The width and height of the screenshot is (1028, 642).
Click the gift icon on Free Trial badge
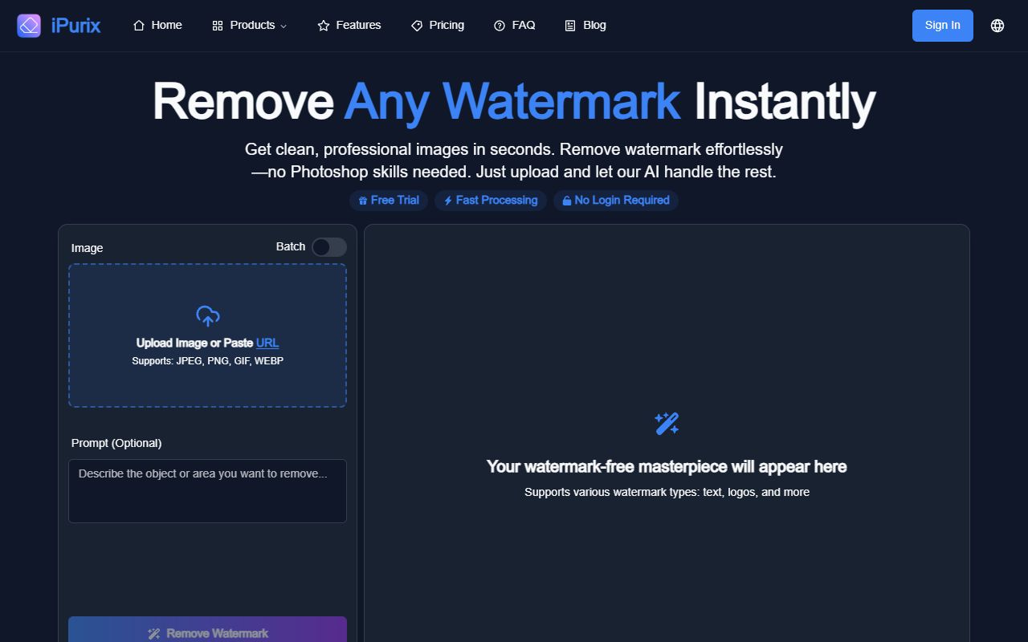pos(363,201)
